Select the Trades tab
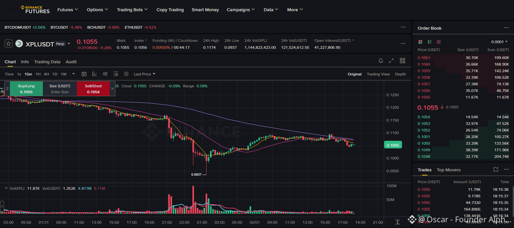 pyautogui.click(x=425, y=170)
